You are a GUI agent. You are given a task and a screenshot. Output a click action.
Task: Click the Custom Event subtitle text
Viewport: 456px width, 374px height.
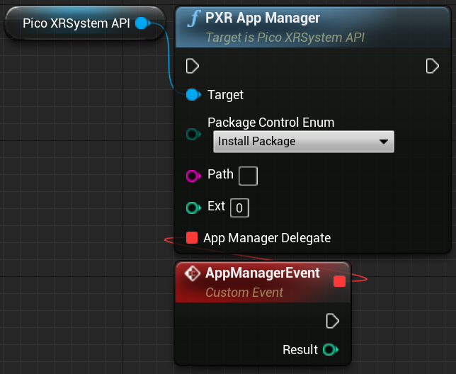coord(244,293)
